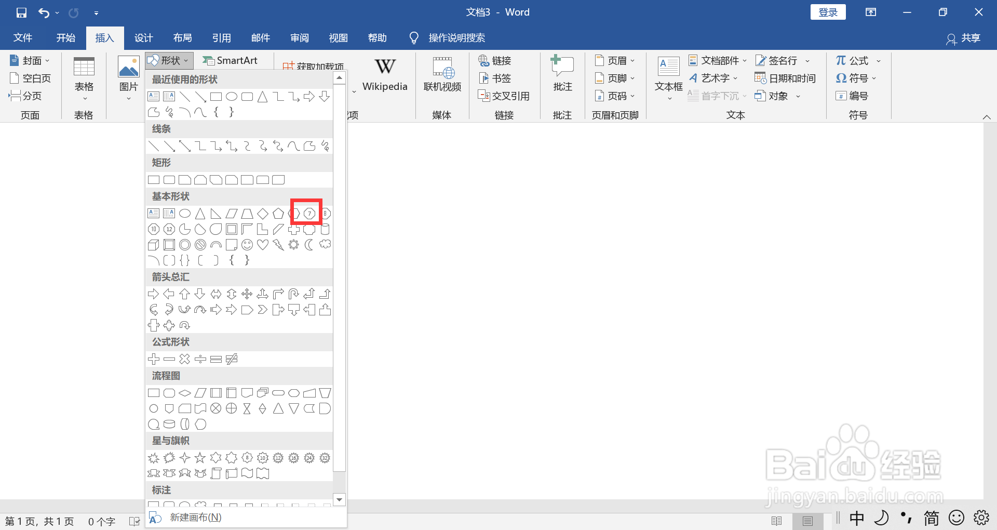
Task: Insert a comment via 批注 icon
Action: tap(562, 67)
